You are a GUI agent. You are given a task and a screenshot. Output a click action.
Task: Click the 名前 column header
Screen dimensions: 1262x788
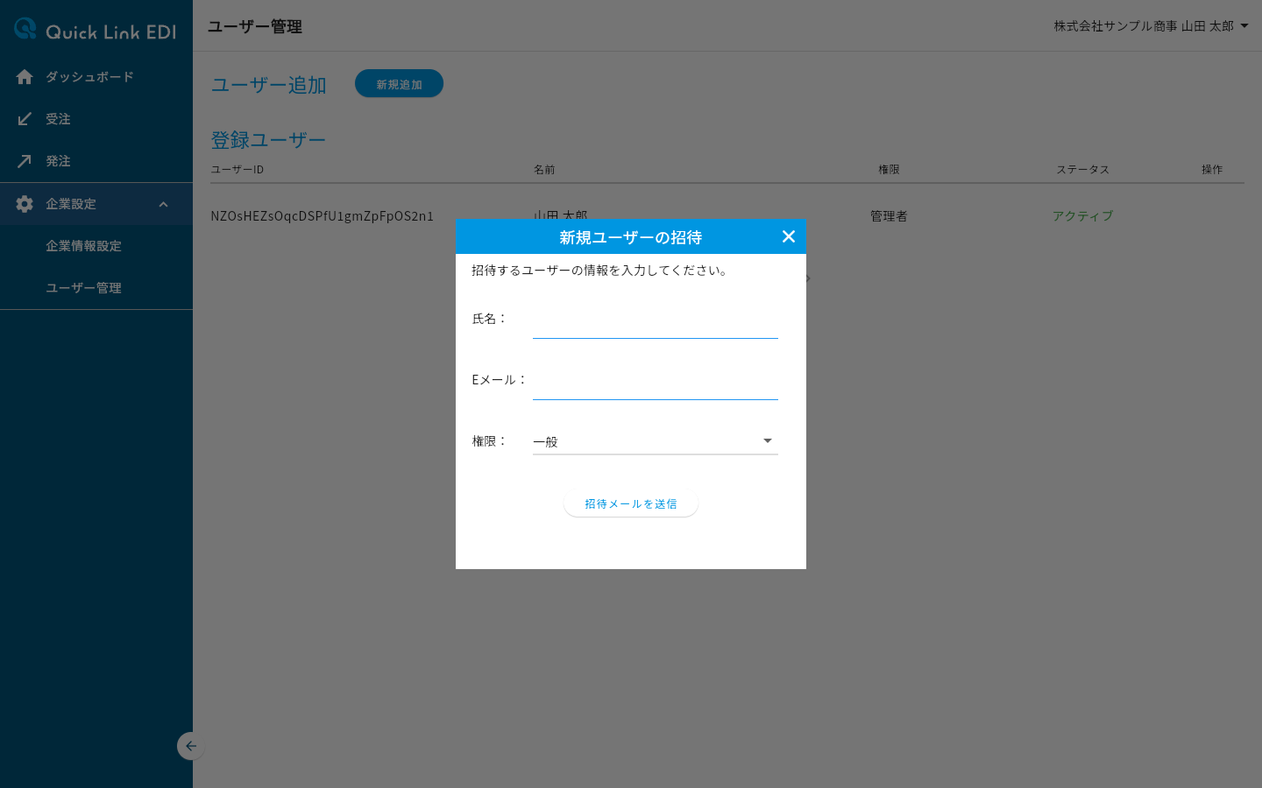[544, 170]
